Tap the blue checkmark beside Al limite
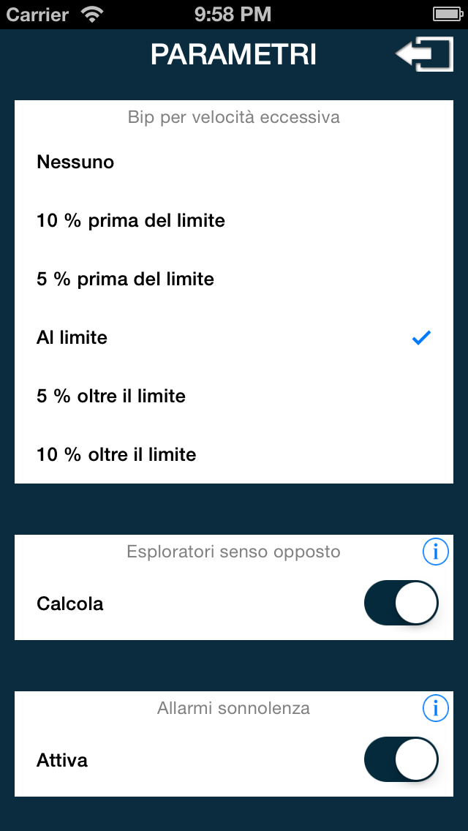Screen dimensions: 468x831 pos(421,338)
